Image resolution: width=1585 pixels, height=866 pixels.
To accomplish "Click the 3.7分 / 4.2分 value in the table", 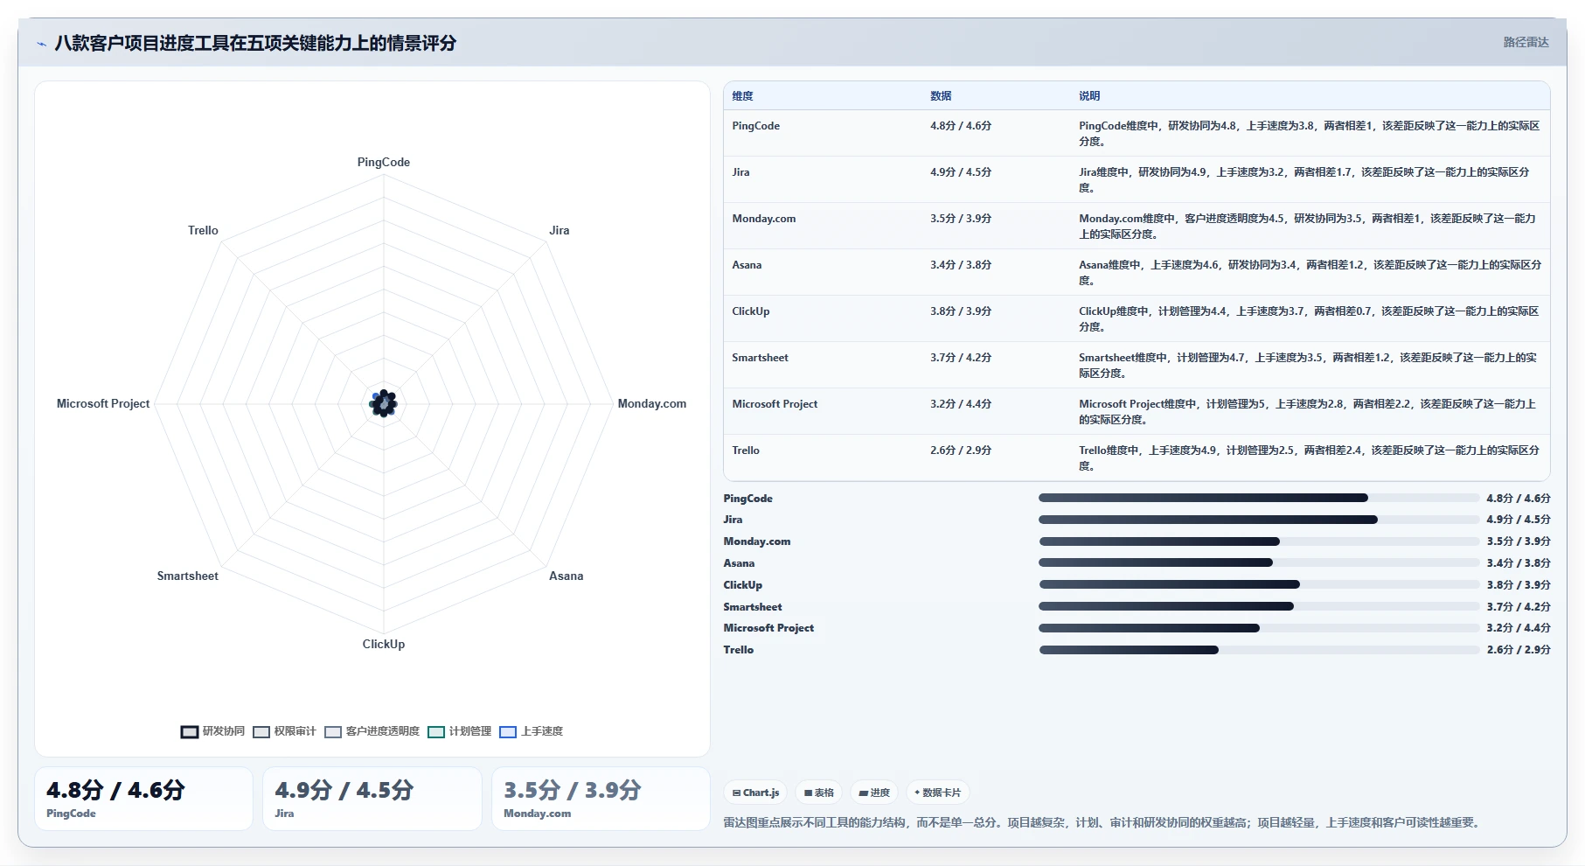I will click(961, 358).
